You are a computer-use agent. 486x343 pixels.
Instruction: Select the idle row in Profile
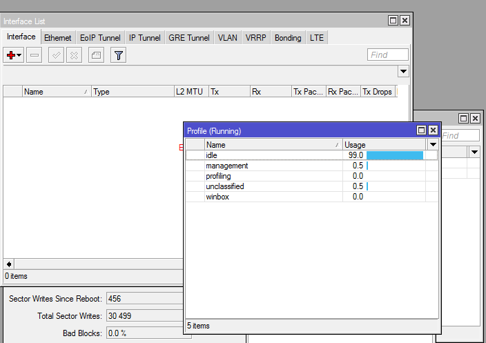click(311, 155)
